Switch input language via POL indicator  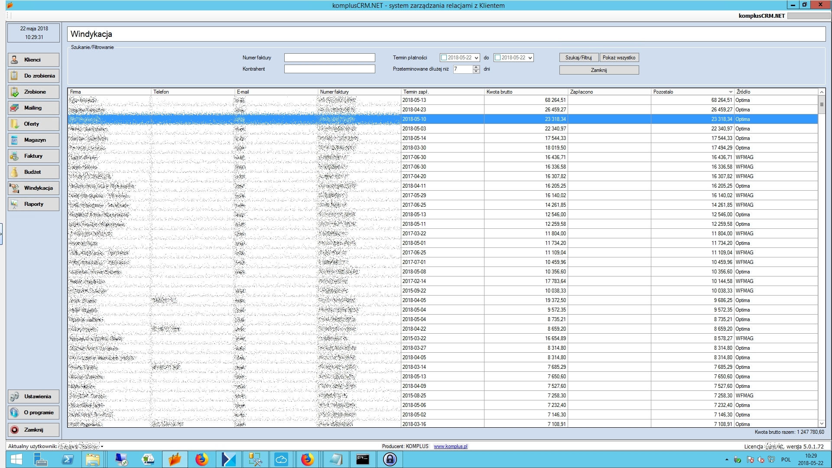[786, 460]
